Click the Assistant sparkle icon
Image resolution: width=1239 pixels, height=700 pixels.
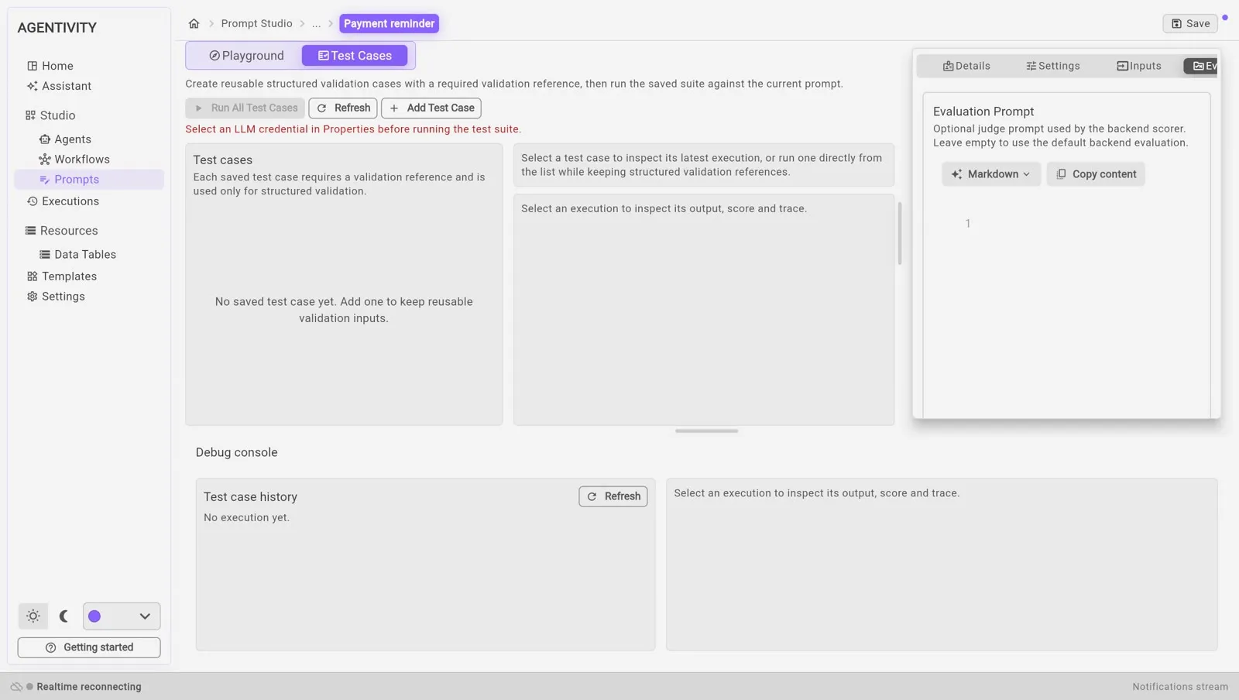click(32, 86)
